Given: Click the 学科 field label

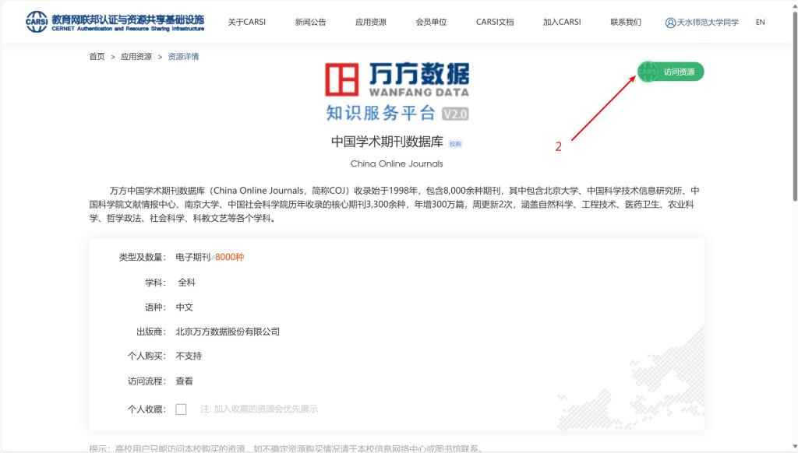Looking at the screenshot, I should click(x=155, y=283).
